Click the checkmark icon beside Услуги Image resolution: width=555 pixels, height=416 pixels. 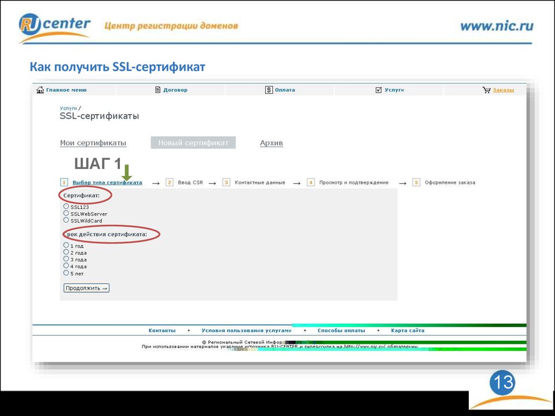click(x=378, y=90)
